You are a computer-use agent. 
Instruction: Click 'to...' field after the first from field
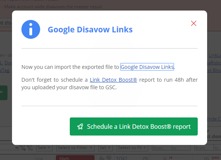click(x=181, y=148)
